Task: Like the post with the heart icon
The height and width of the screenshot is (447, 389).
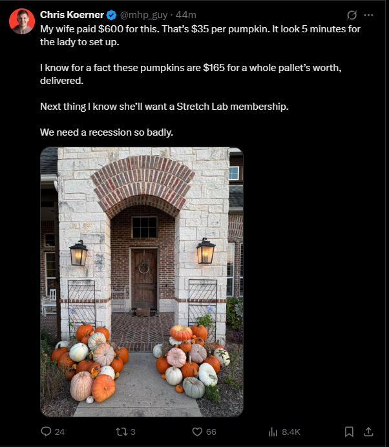Action: pyautogui.click(x=197, y=431)
